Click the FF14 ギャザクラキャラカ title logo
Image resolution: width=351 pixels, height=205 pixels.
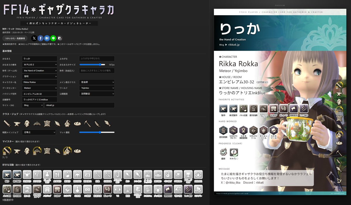pos(59,10)
